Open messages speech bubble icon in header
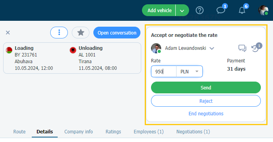Image resolution: width=273 pixels, height=142 pixels. point(221,10)
